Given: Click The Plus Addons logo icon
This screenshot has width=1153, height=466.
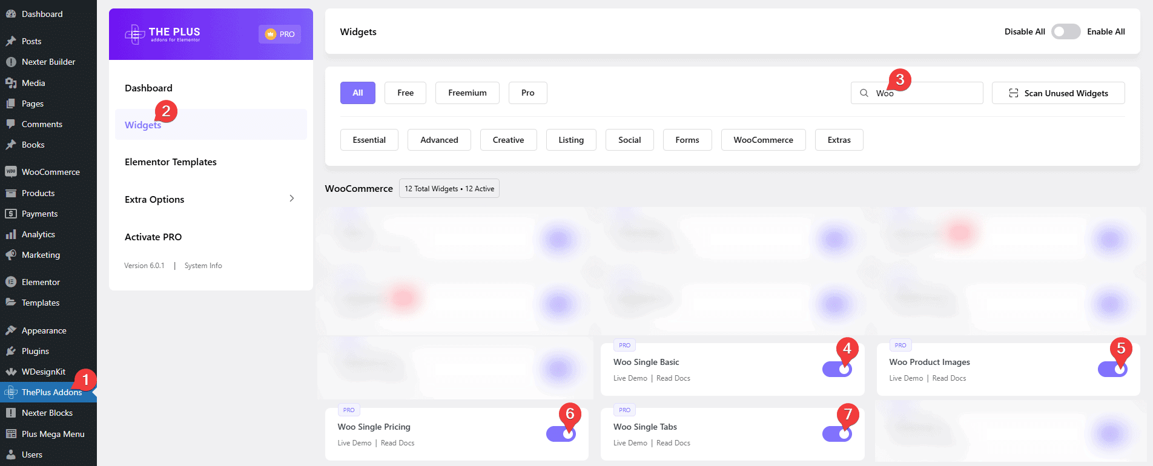Looking at the screenshot, I should [134, 34].
